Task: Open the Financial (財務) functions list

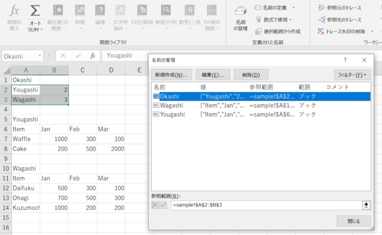Action: click(x=80, y=18)
